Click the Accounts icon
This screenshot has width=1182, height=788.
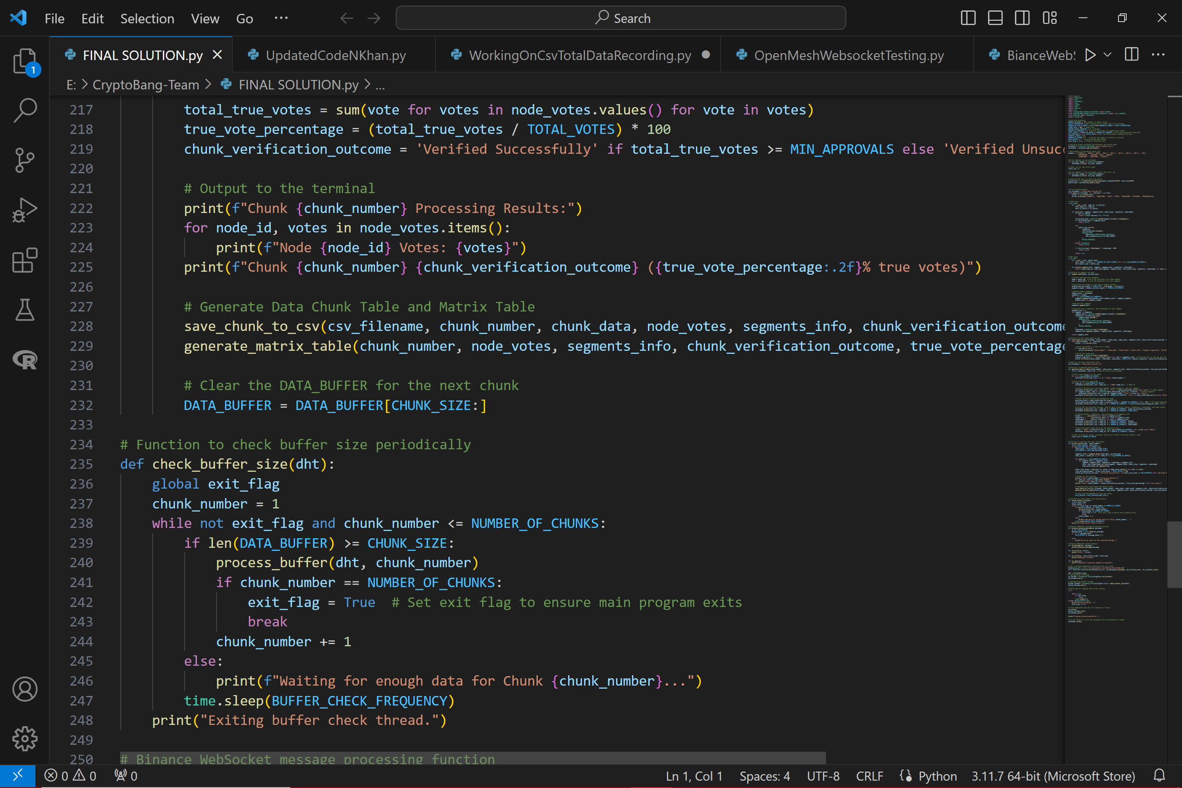24,689
